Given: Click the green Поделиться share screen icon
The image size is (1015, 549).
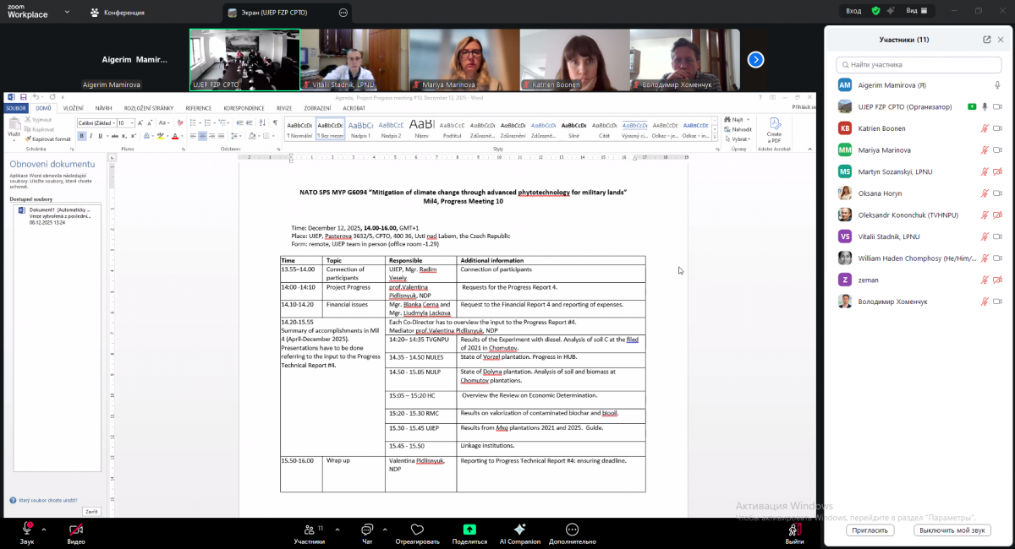Looking at the screenshot, I should 469,529.
